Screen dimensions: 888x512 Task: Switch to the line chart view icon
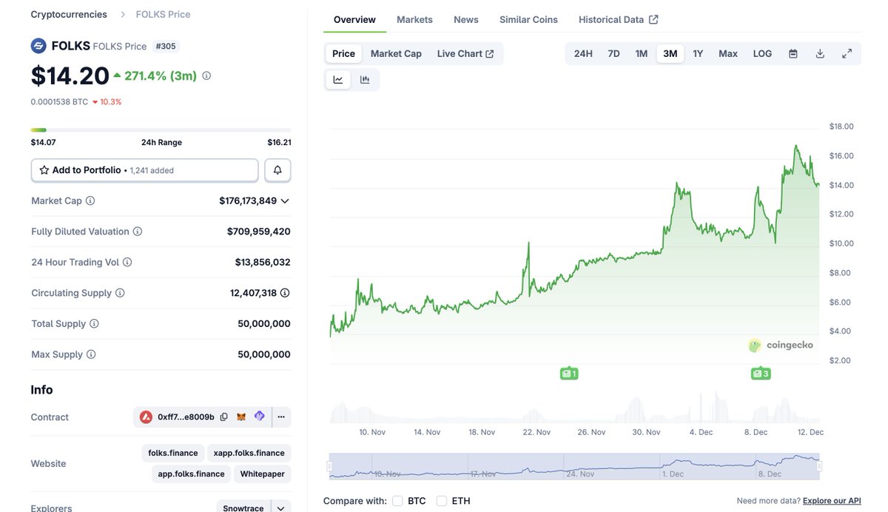point(338,80)
